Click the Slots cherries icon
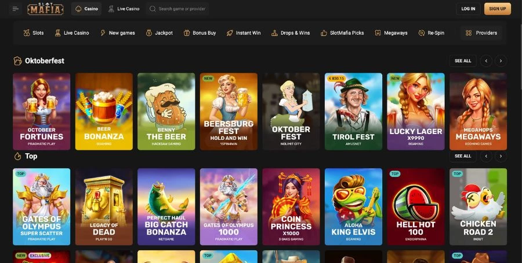The height and width of the screenshot is (263, 522). pyautogui.click(x=27, y=33)
